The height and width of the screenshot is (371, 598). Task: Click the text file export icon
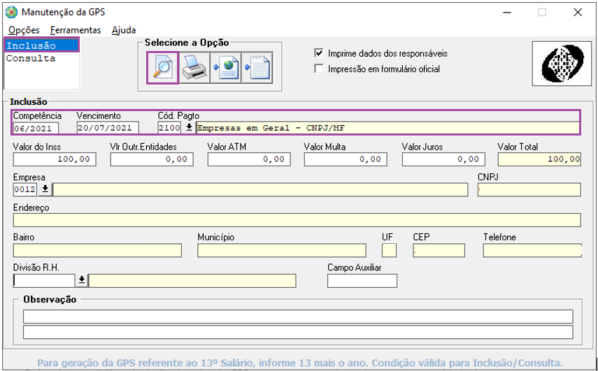(257, 68)
